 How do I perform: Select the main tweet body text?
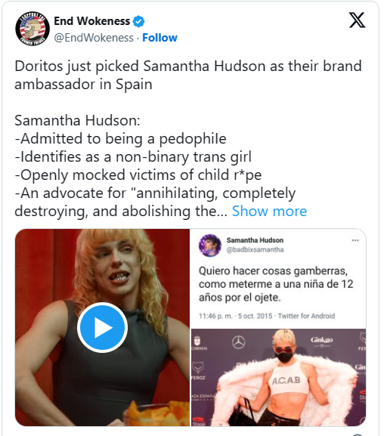coord(188,138)
